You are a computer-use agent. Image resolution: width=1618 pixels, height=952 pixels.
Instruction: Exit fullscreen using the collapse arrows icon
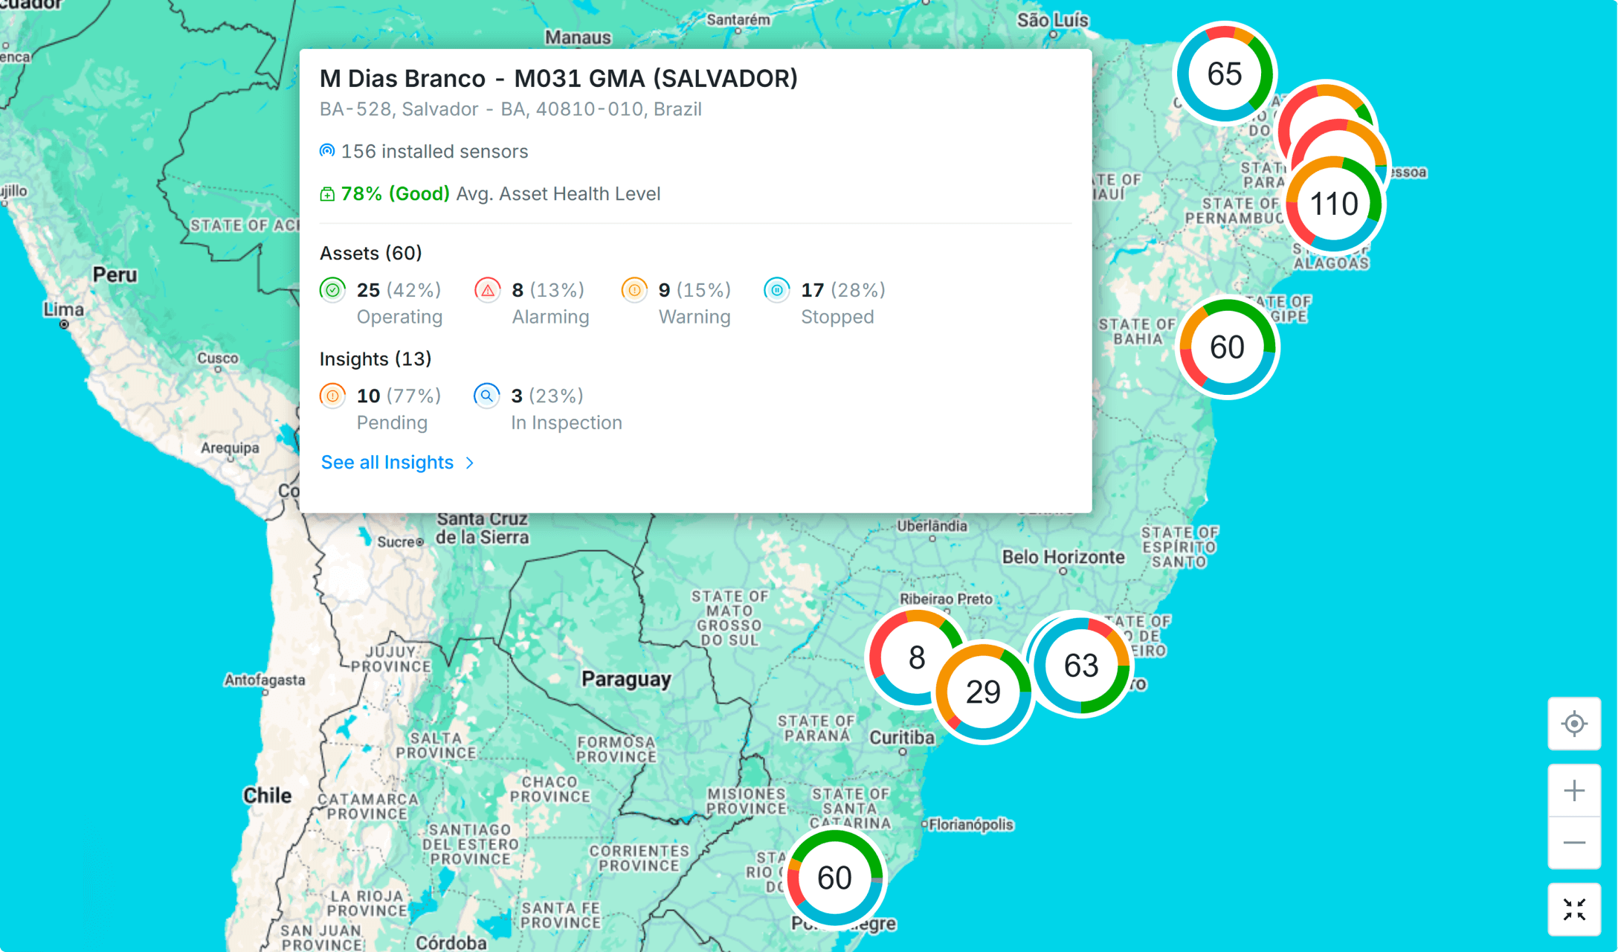click(1573, 909)
